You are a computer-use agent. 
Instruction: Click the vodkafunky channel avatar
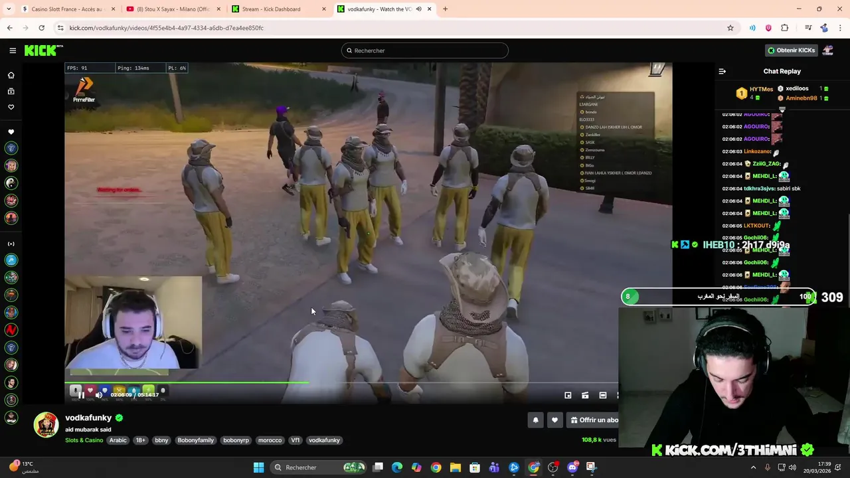pyautogui.click(x=46, y=425)
